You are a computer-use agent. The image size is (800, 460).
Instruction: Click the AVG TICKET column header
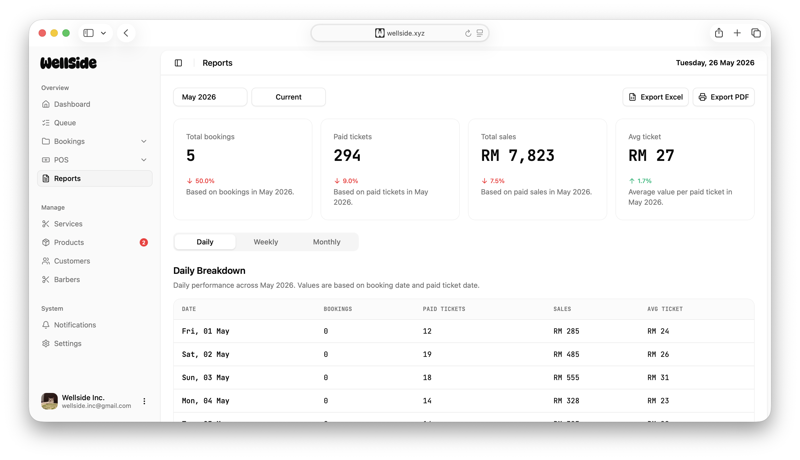coord(665,309)
